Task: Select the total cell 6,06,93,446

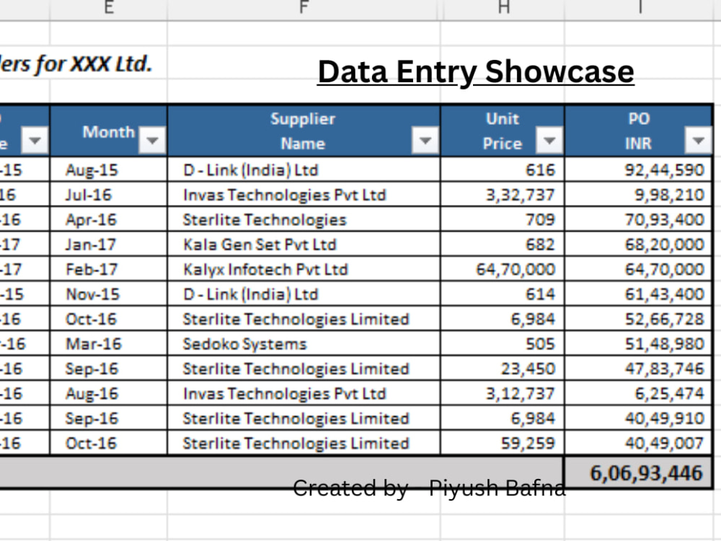Action: (639, 472)
